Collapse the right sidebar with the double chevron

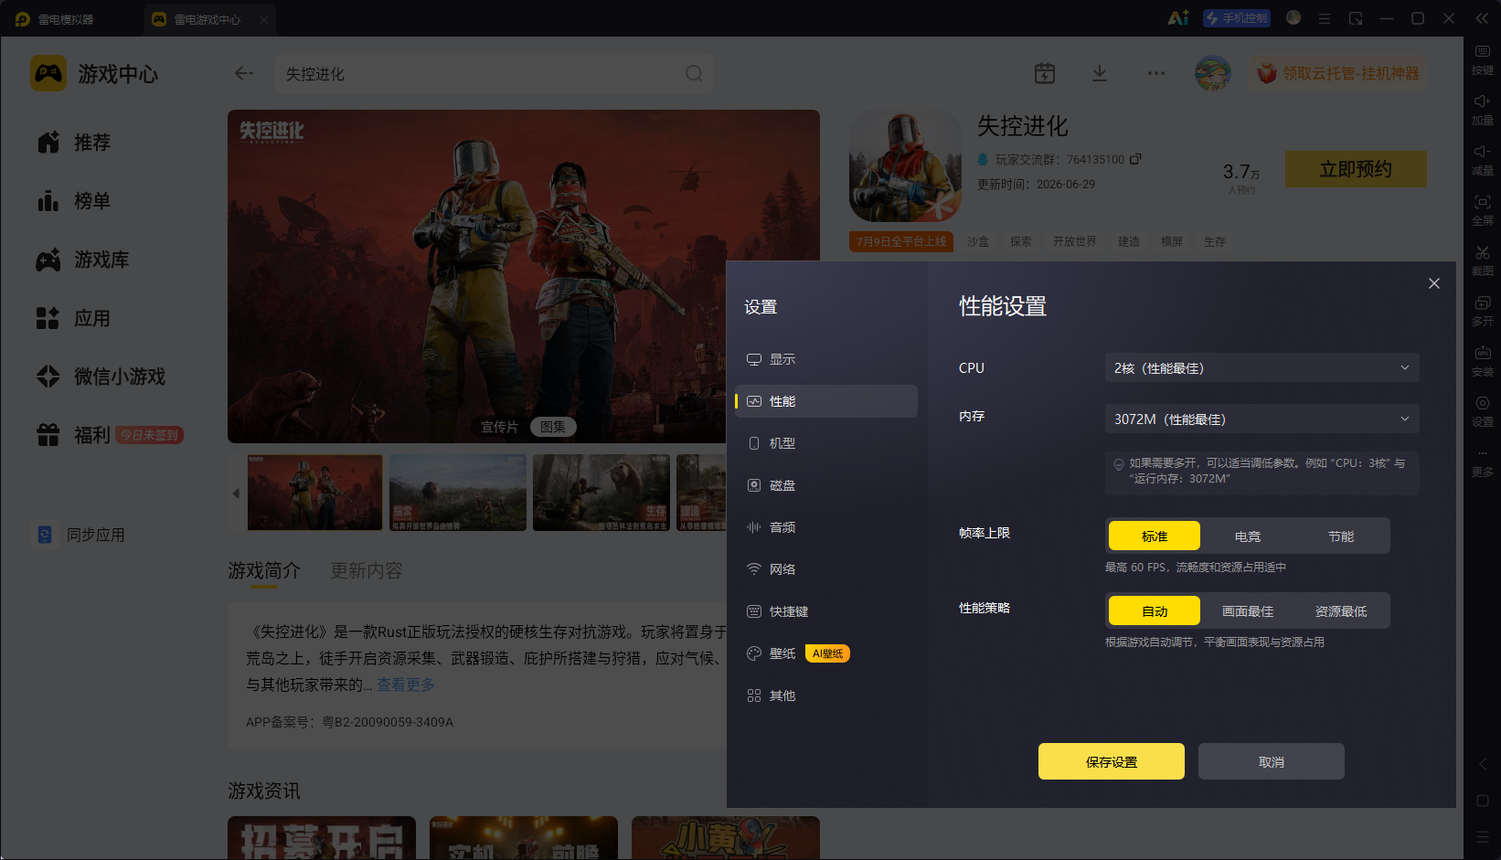(1482, 18)
